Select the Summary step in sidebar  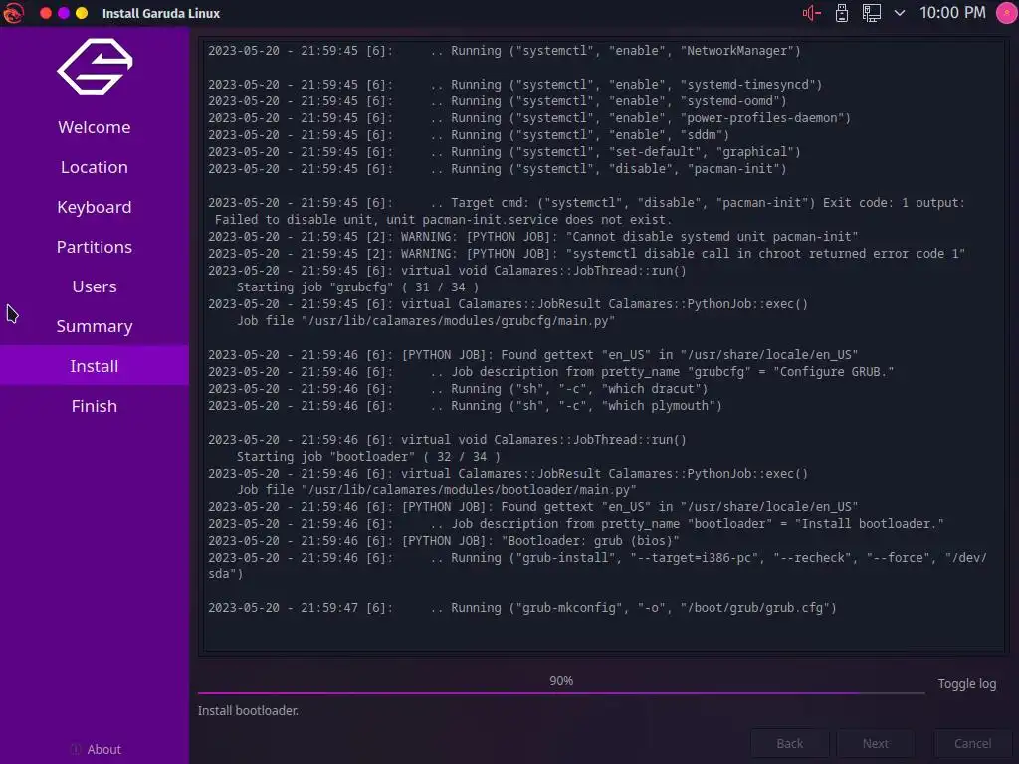(x=95, y=326)
